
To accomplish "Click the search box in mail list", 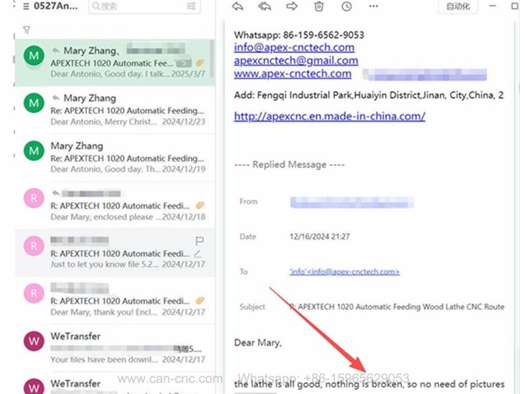I will tap(144, 7).
